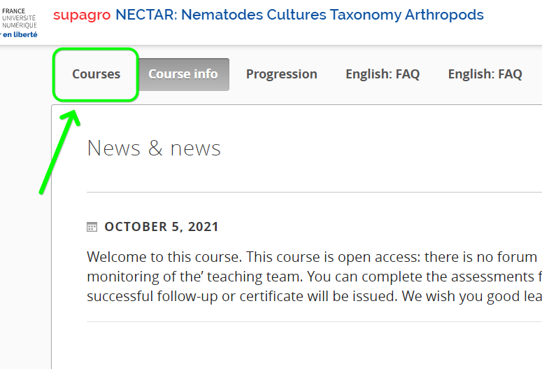Screen dimensions: 542x369
Task: Click the OCTOBER 5, 2021 date label
Action: tap(162, 227)
